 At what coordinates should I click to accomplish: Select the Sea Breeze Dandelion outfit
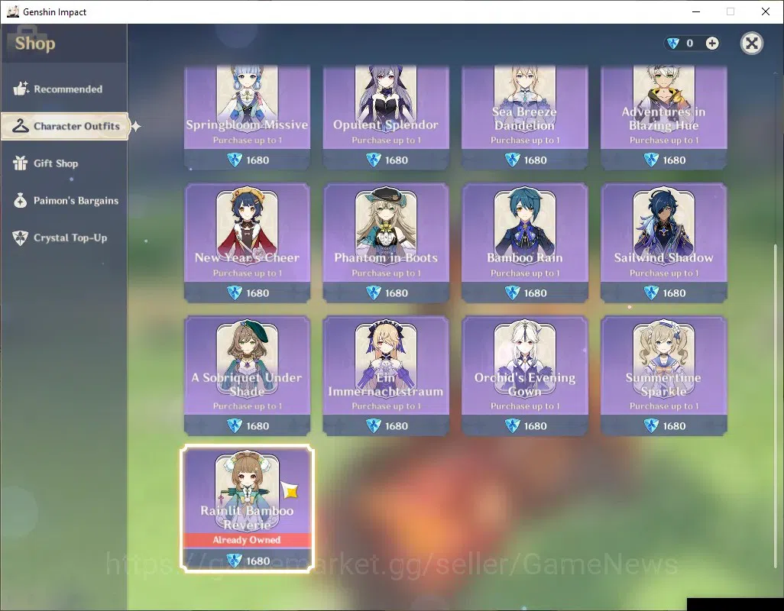[524, 118]
